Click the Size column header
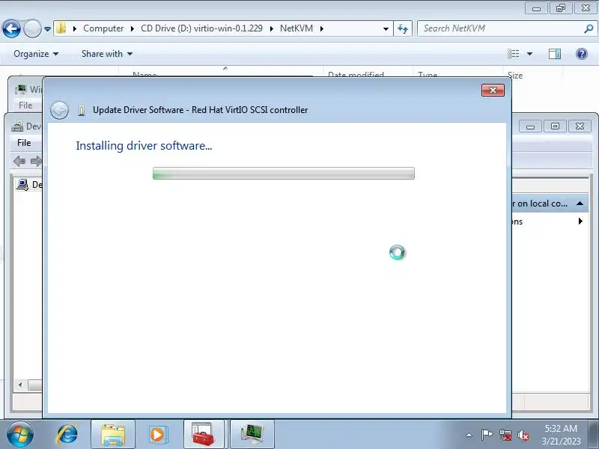 click(x=515, y=76)
